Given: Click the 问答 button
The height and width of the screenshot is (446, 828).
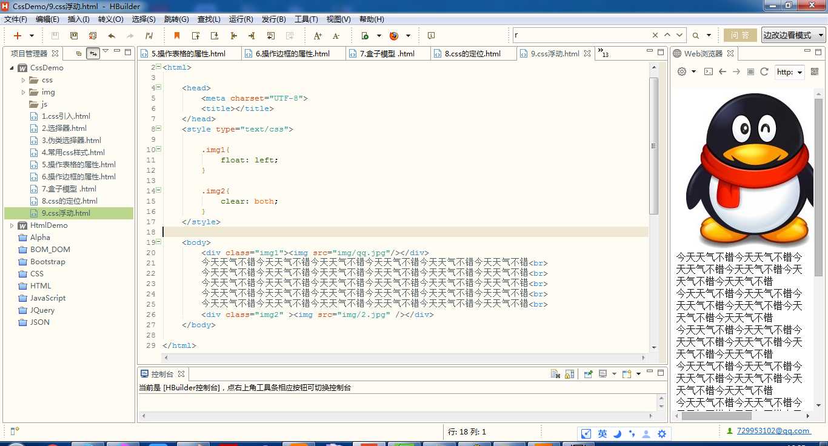Looking at the screenshot, I should (x=740, y=35).
